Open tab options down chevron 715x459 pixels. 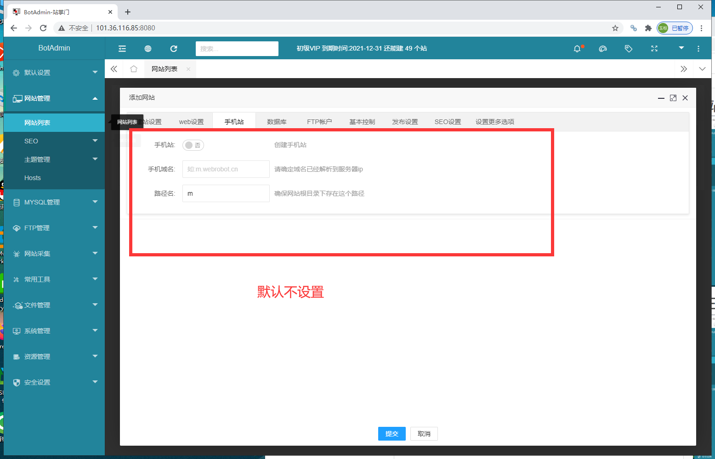702,69
